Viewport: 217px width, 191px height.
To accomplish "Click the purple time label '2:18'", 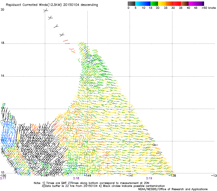I will coord(76,178).
